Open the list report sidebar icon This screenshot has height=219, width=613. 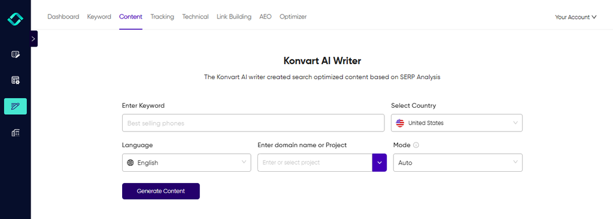pyautogui.click(x=15, y=133)
